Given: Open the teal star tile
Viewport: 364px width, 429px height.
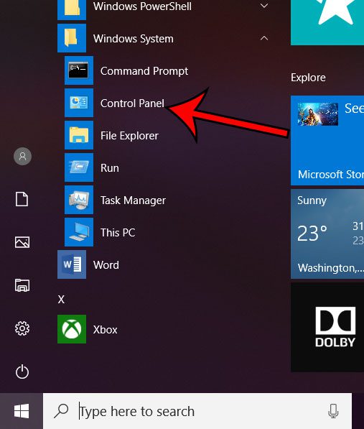Looking at the screenshot, I should tap(327, 23).
